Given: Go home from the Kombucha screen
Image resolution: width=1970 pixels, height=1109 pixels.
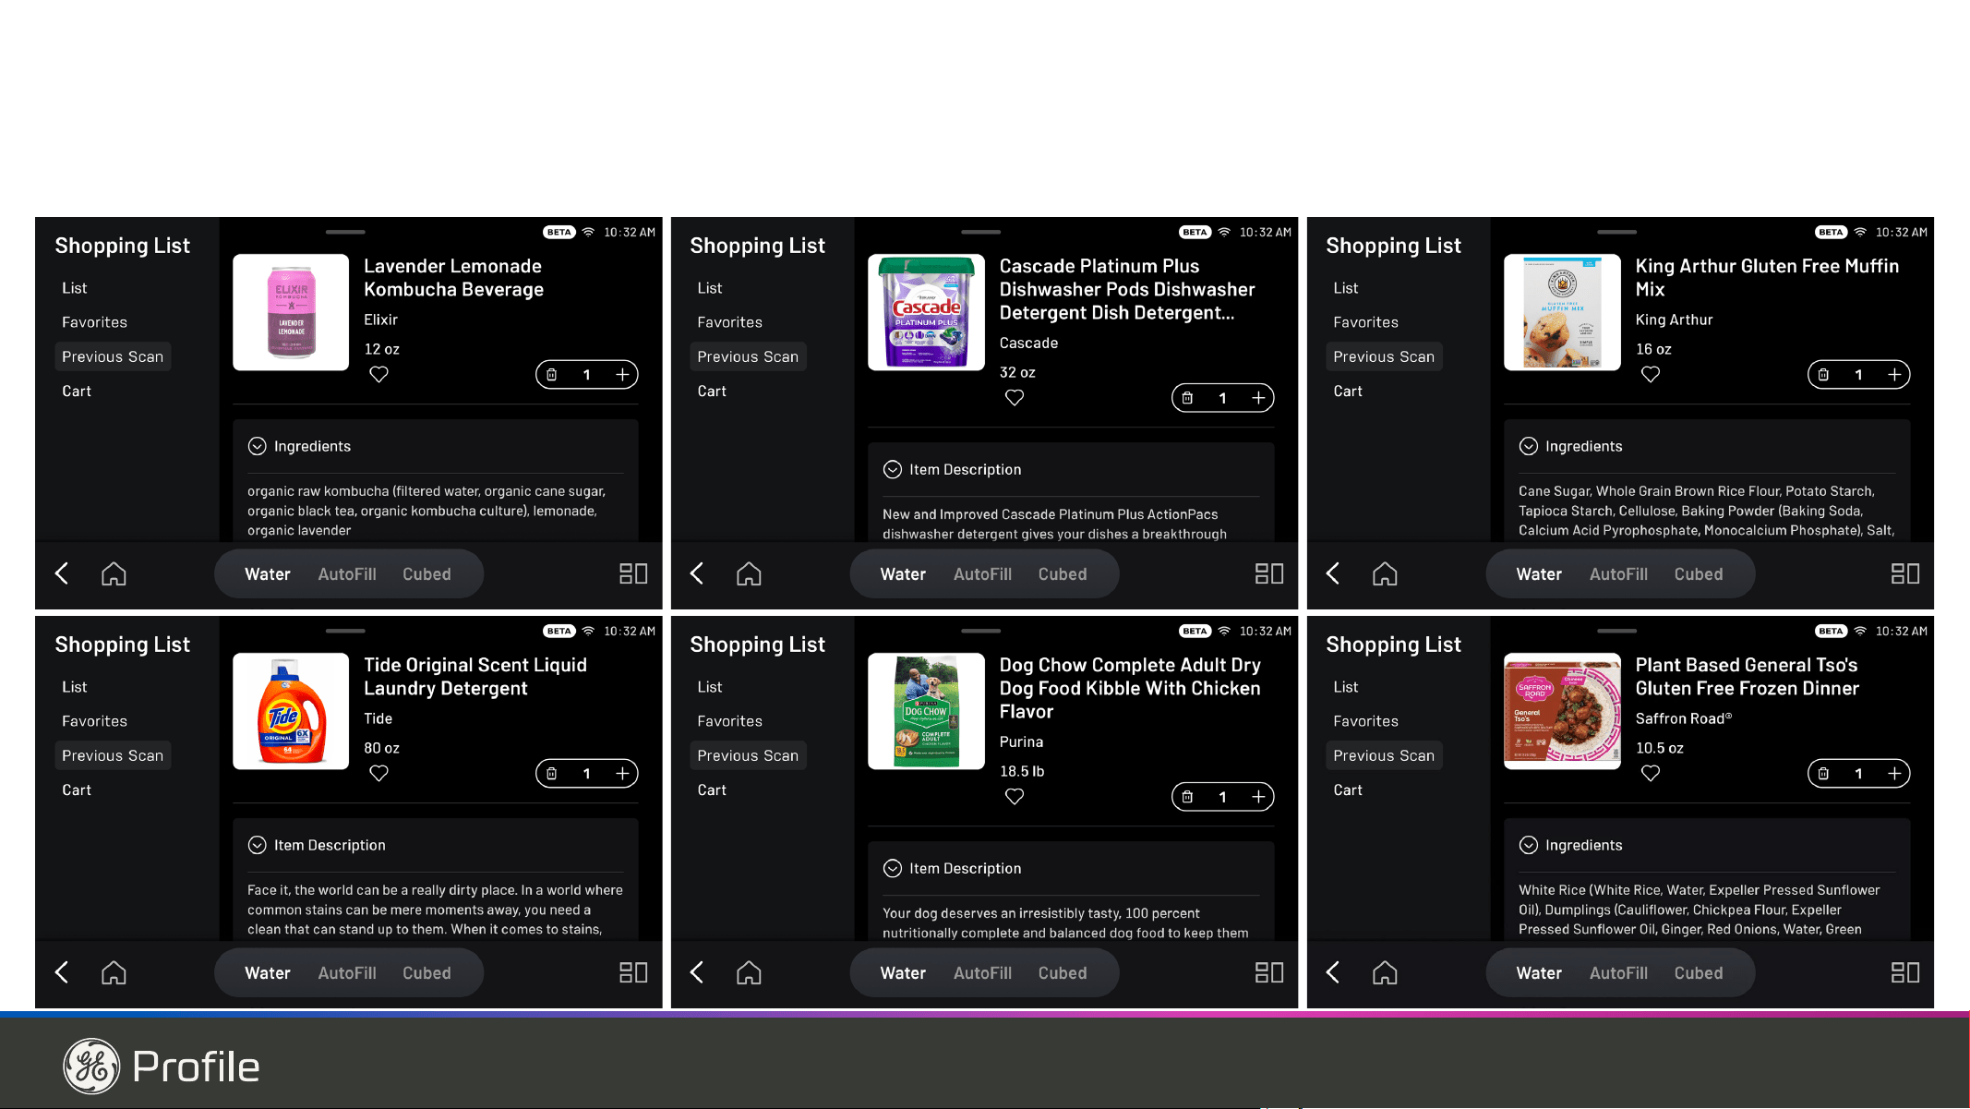Looking at the screenshot, I should coord(114,573).
